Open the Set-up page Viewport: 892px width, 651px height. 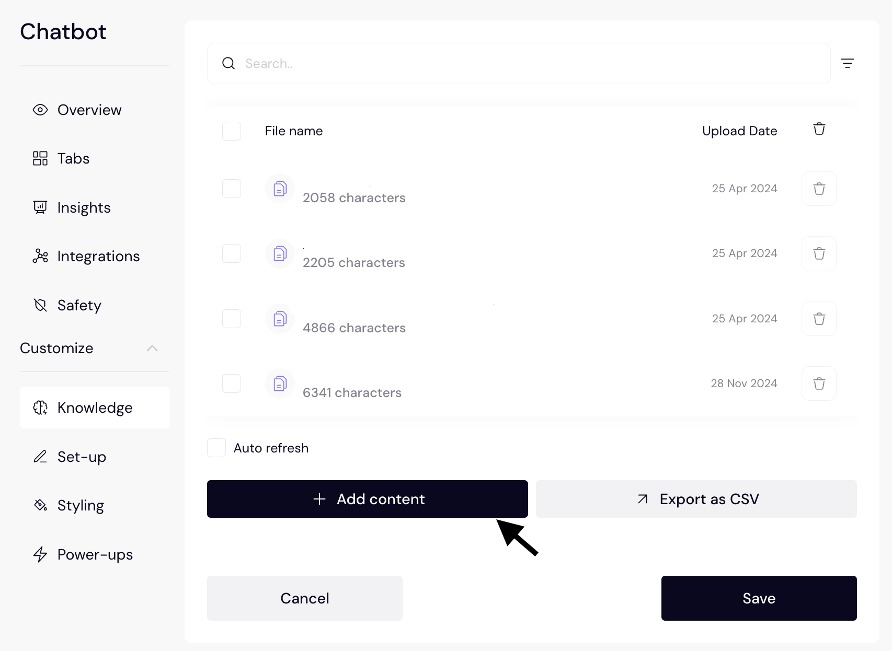click(95, 457)
